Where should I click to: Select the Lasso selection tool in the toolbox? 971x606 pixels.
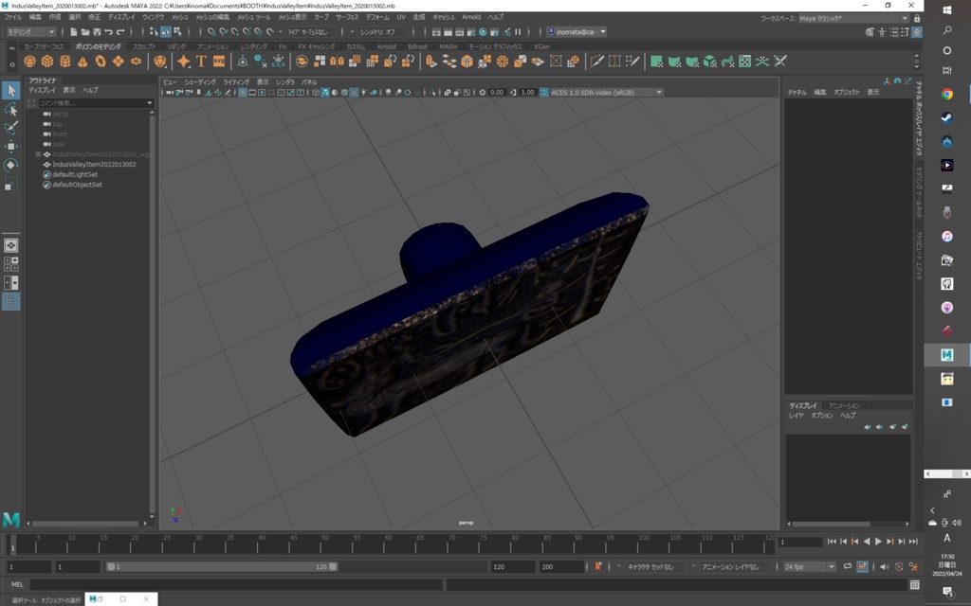click(x=10, y=109)
